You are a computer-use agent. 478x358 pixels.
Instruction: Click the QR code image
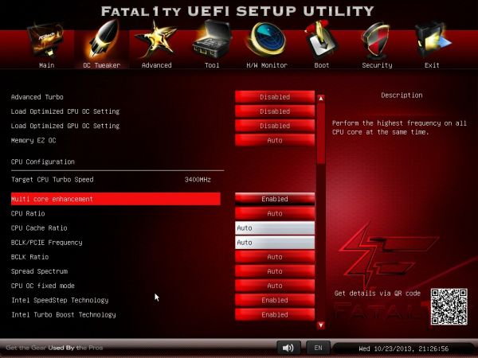click(449, 307)
